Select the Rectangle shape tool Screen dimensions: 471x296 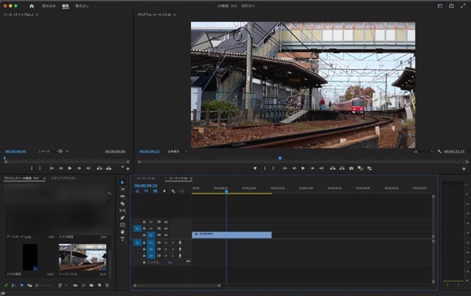click(x=122, y=224)
